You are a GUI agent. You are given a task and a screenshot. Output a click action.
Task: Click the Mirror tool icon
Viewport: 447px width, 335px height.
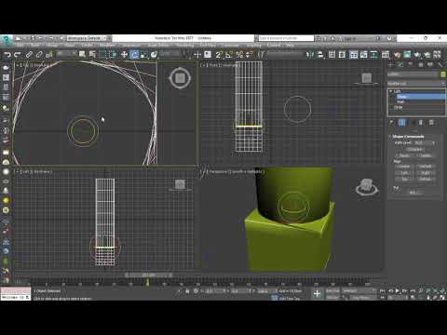[x=310, y=55]
